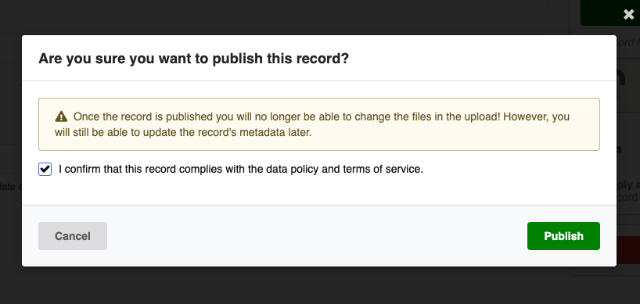
Task: Uncheck the data policy compliance checkbox
Action: tap(45, 169)
